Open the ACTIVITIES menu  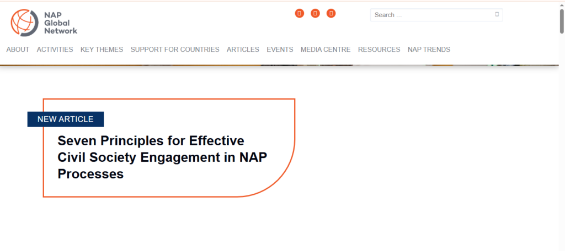(55, 50)
